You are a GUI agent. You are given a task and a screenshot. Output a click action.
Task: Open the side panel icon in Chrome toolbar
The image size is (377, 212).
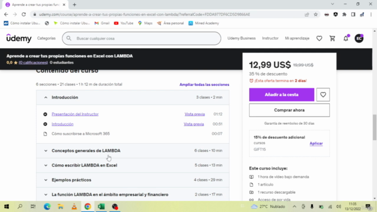pyautogui.click(x=353, y=14)
